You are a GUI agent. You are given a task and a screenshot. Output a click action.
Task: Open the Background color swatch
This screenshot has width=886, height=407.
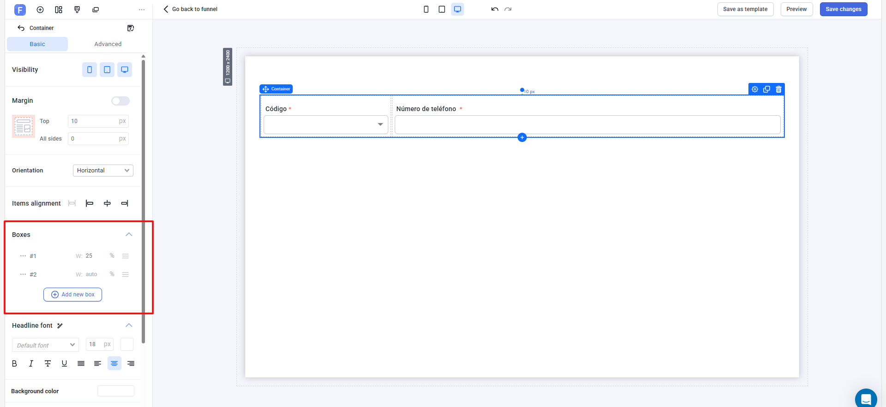pos(115,391)
